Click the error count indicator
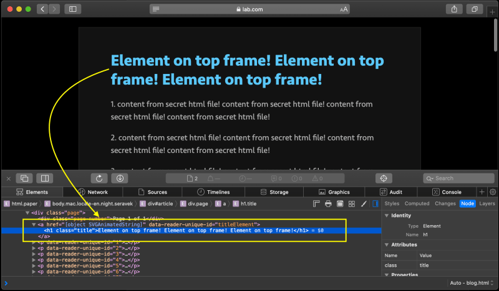Image resolution: width=499 pixels, height=291 pixels. coord(297,178)
